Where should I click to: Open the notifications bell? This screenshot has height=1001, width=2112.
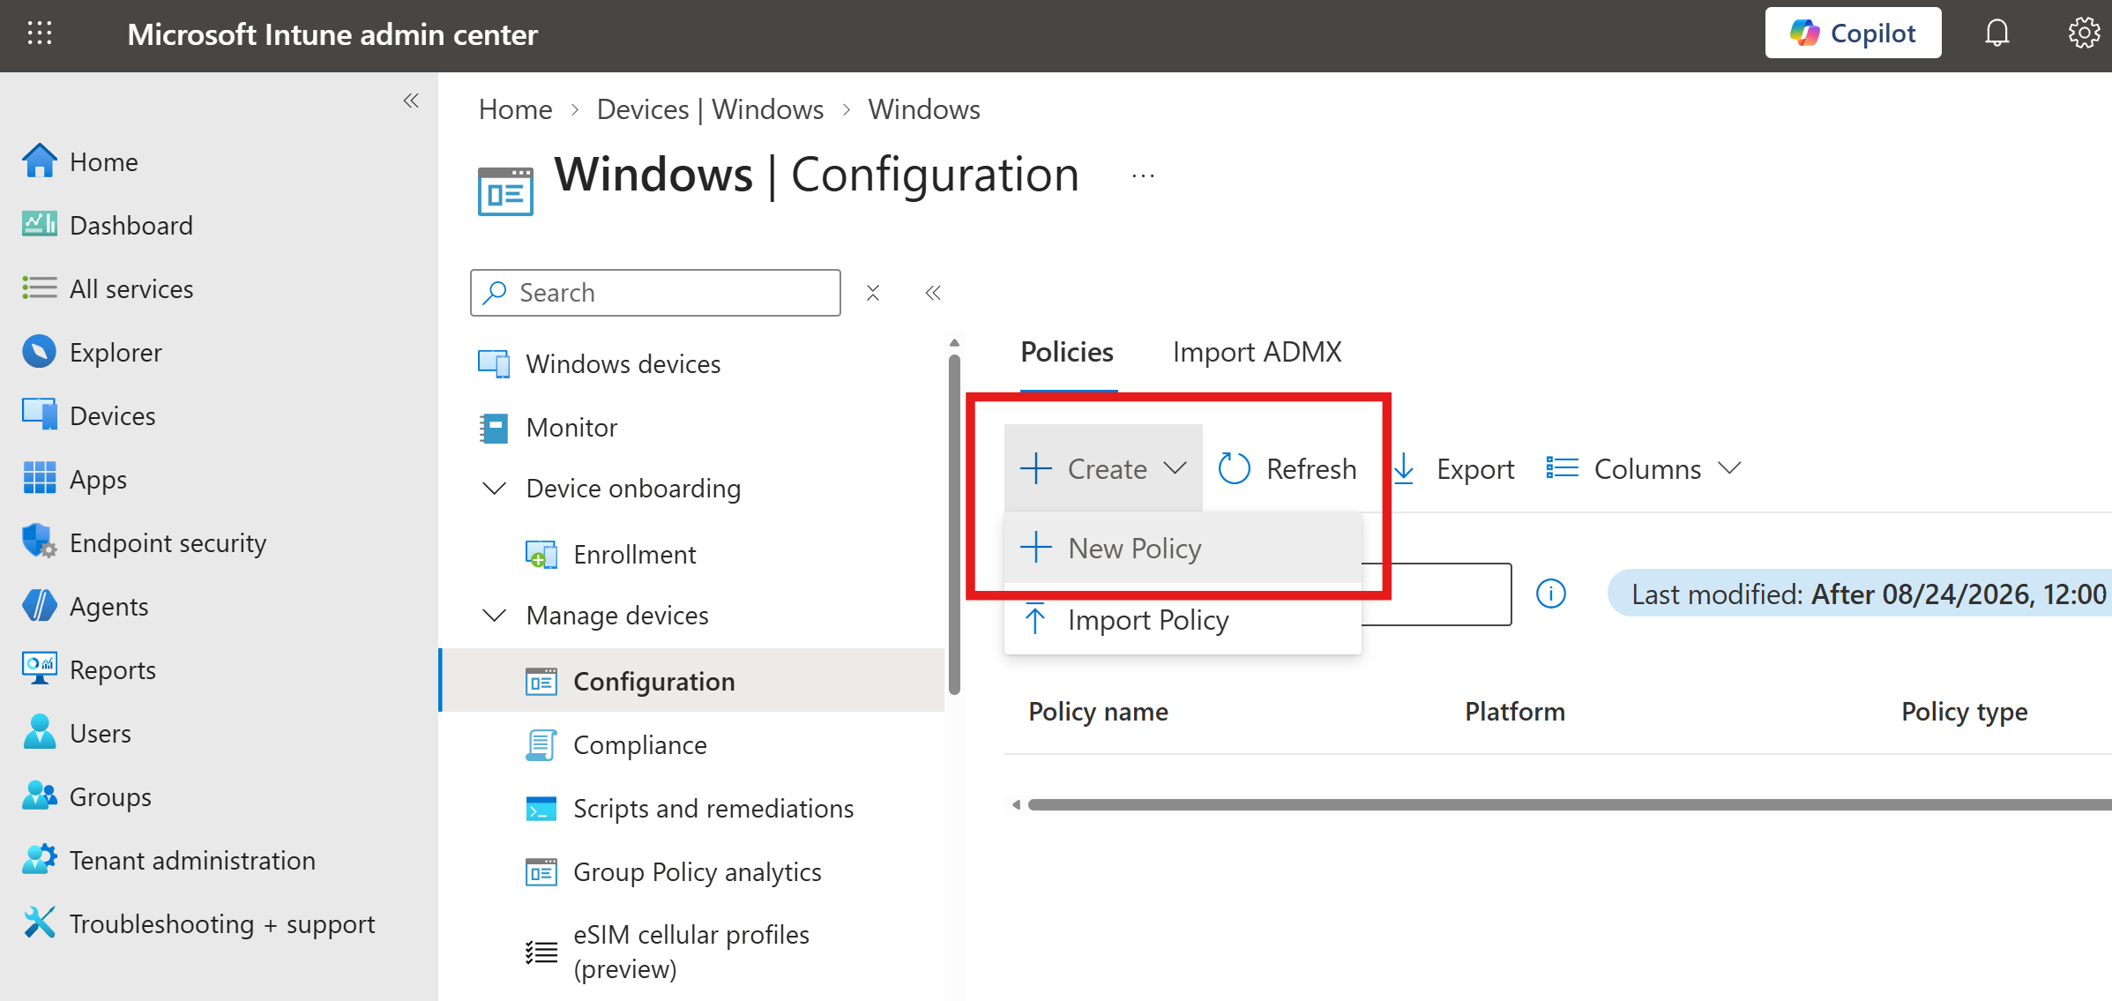click(1996, 34)
